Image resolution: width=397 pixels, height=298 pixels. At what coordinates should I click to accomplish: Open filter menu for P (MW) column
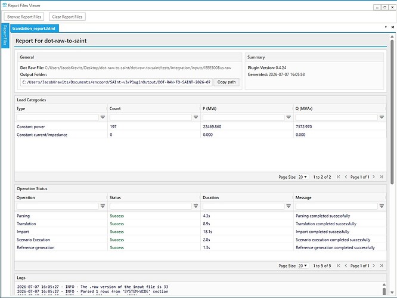click(289, 117)
